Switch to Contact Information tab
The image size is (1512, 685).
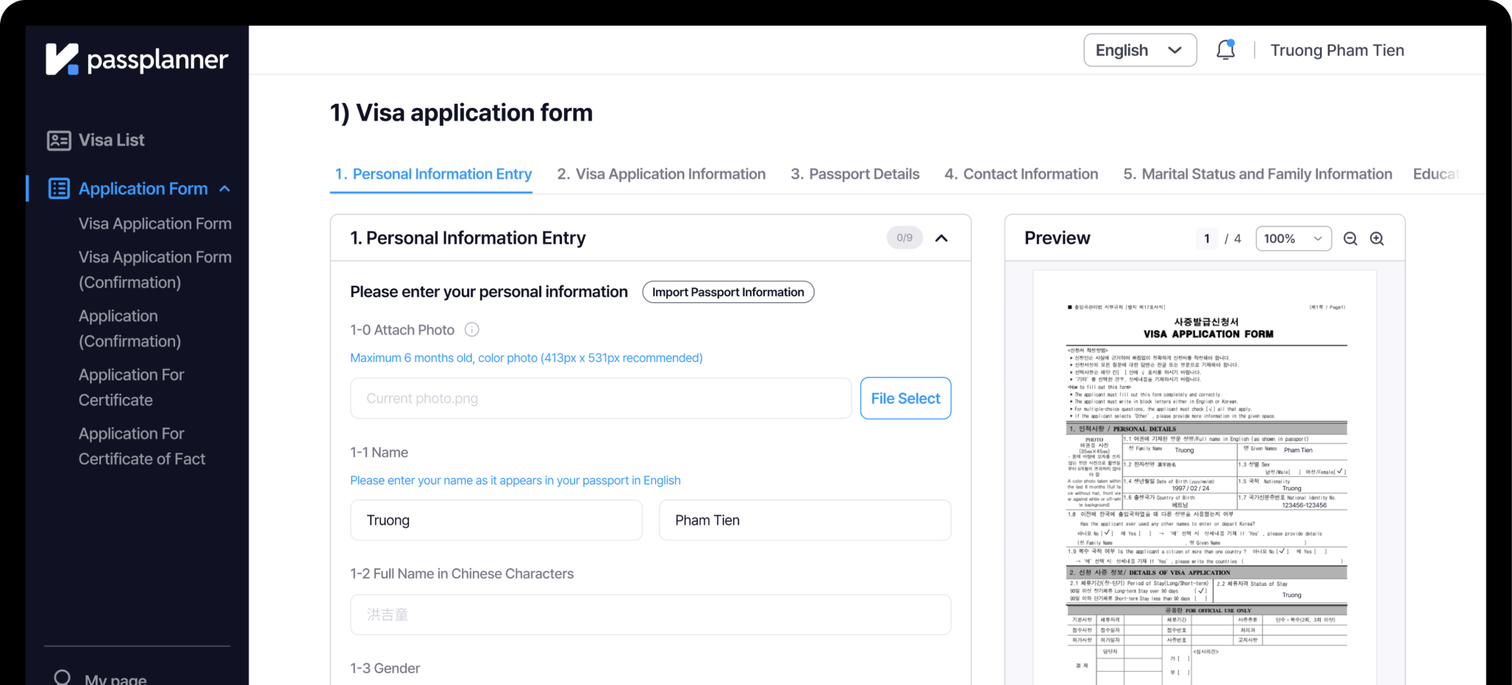pyautogui.click(x=1021, y=174)
